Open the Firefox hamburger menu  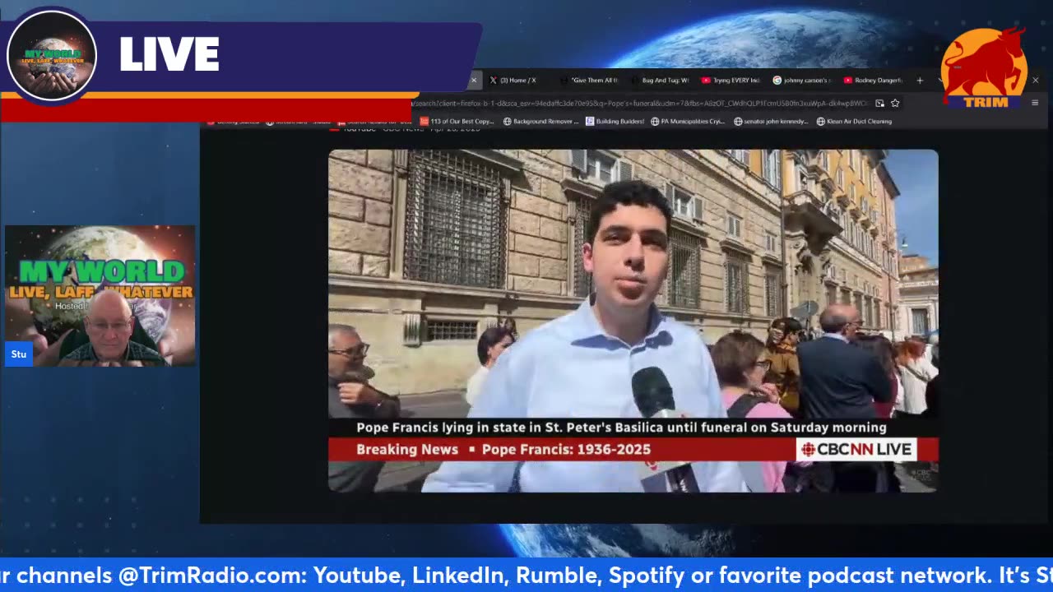coord(1035,103)
